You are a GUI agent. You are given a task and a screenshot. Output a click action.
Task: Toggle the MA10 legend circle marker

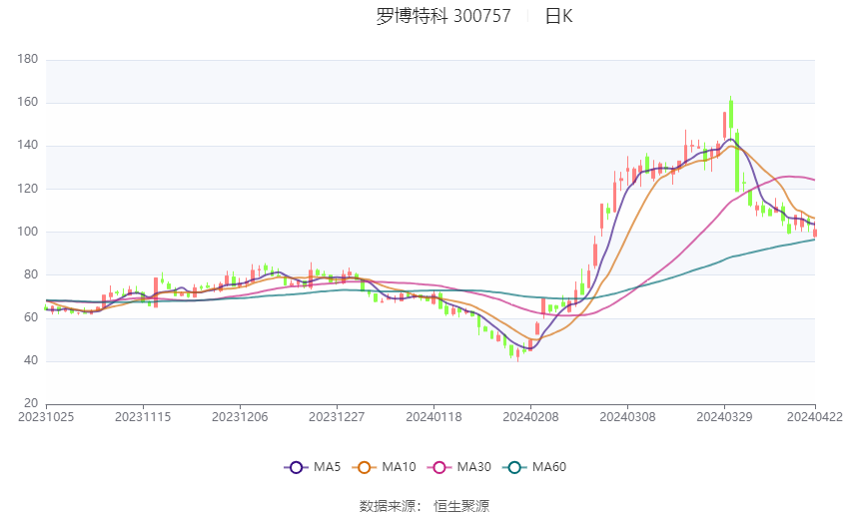pyautogui.click(x=364, y=467)
